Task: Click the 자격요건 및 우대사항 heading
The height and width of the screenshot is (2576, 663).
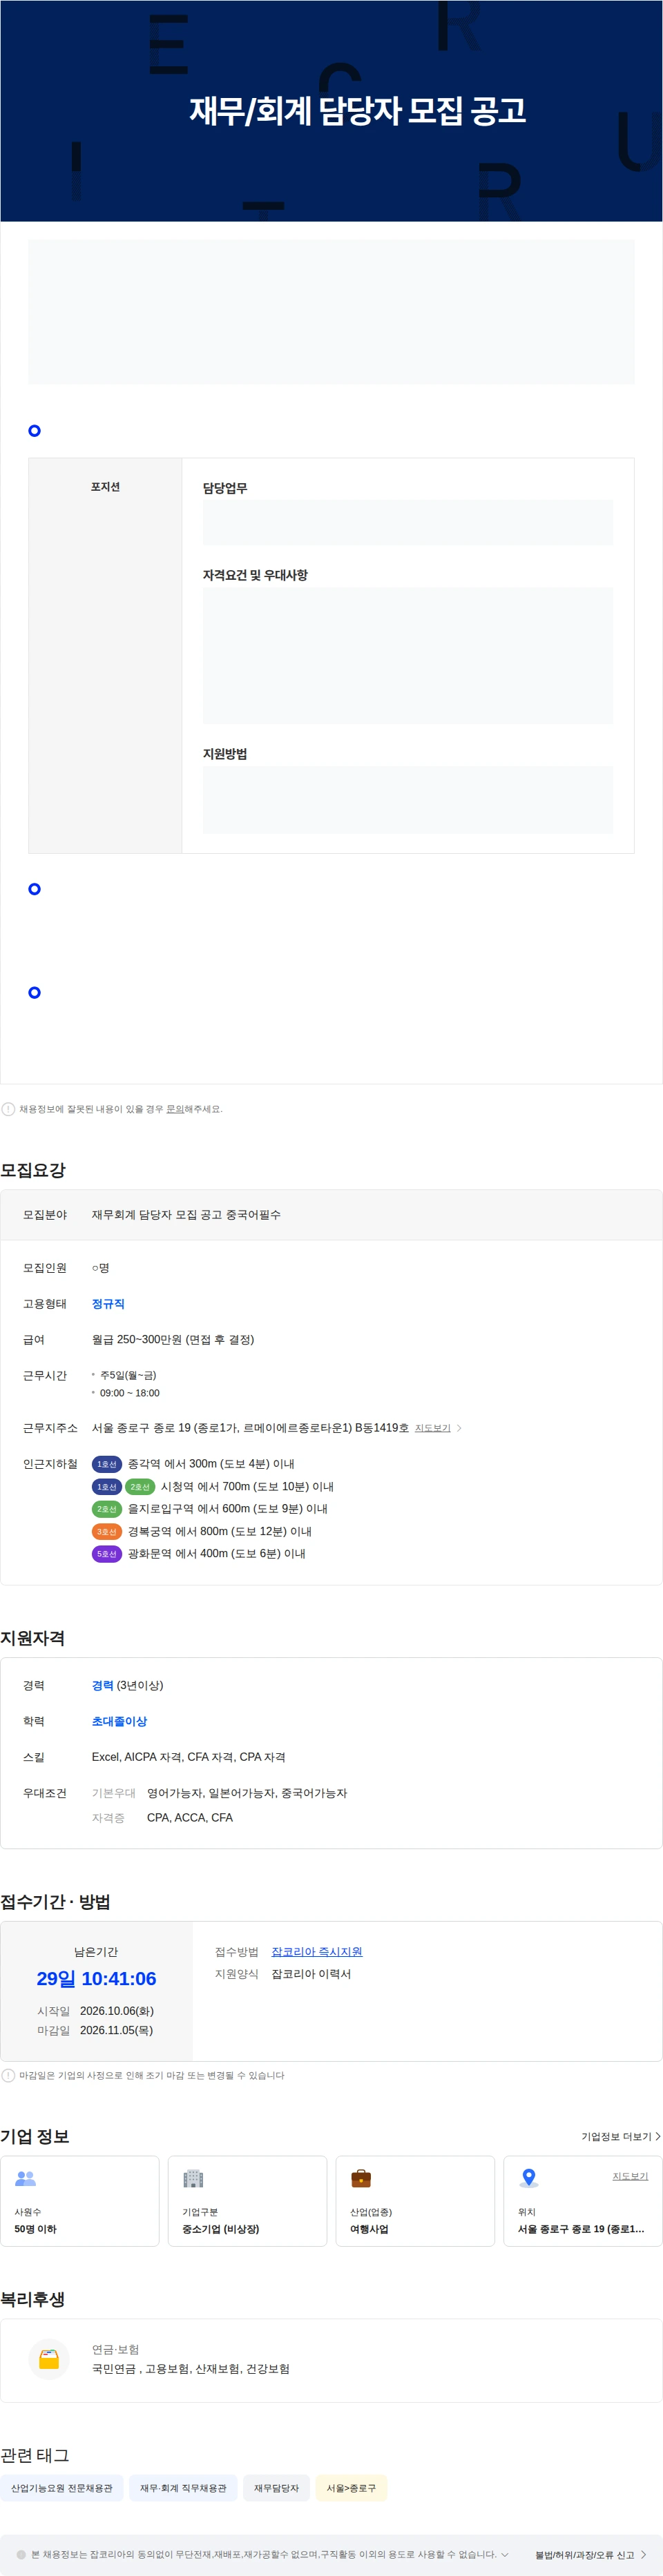Action: (255, 575)
